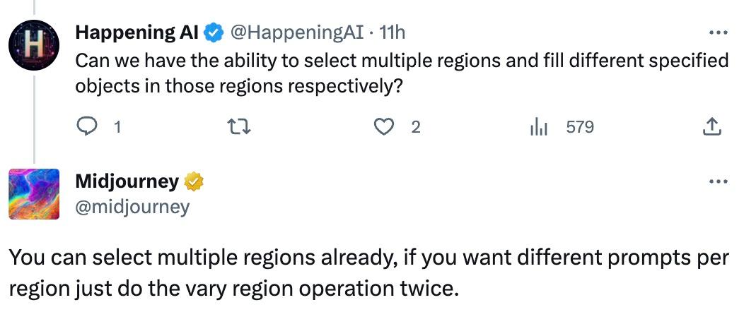Click the 579 views count
The width and height of the screenshot is (744, 312).
coord(580,127)
